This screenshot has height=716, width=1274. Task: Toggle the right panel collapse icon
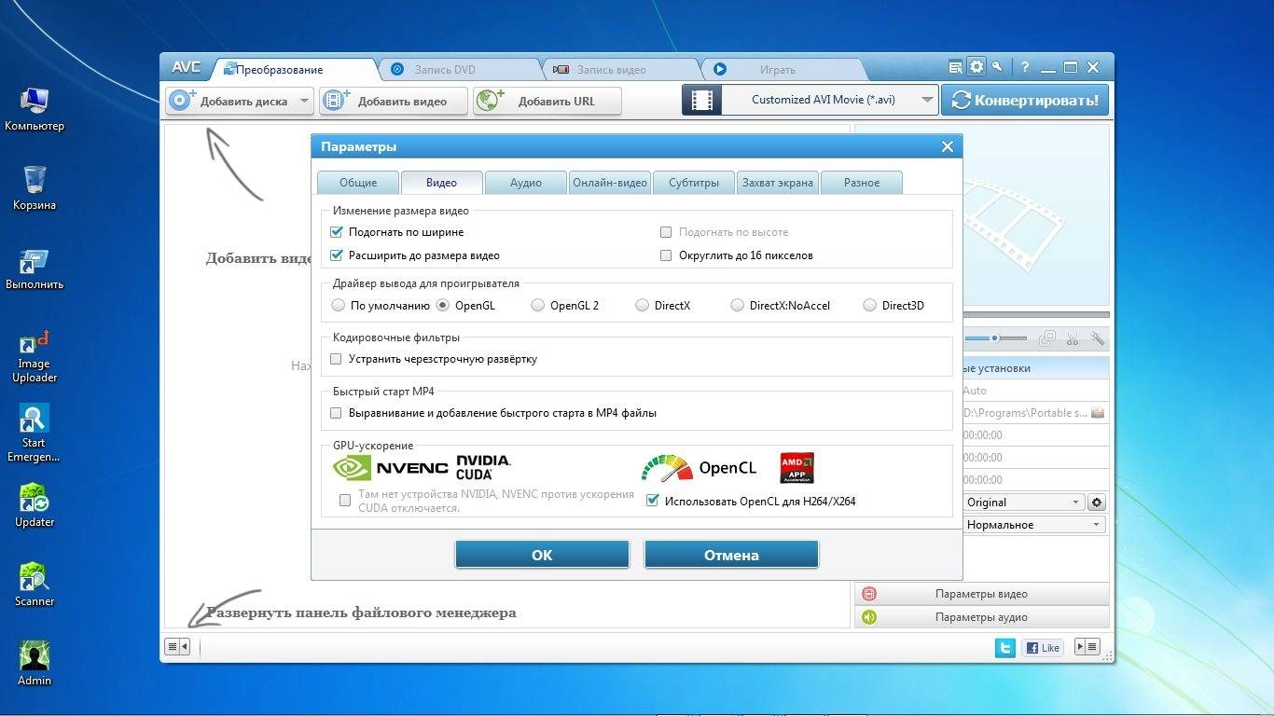point(1087,647)
